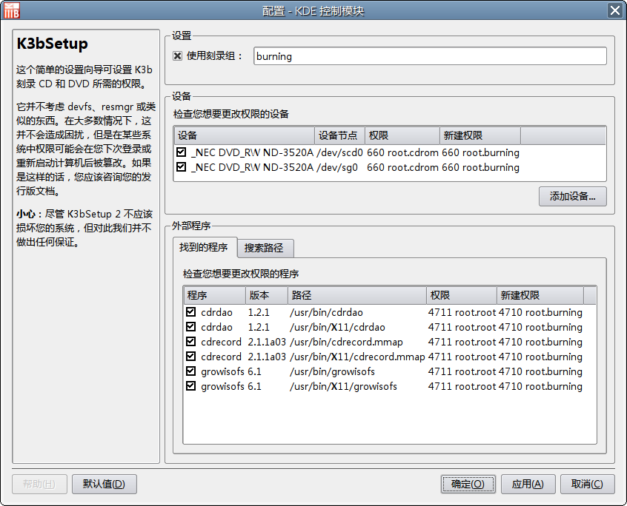Toggle checkbox for /usr/bin/cdrdao

190,312
